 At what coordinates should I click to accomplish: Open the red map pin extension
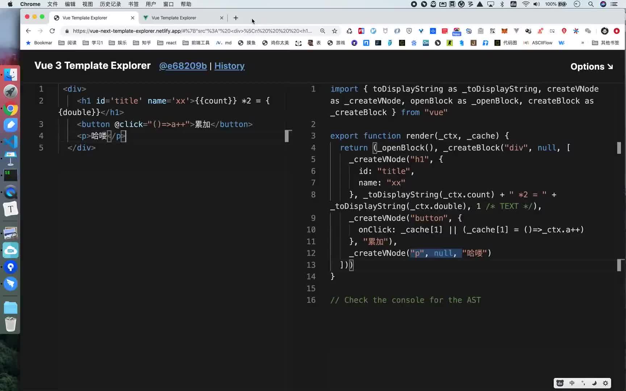pos(564,31)
